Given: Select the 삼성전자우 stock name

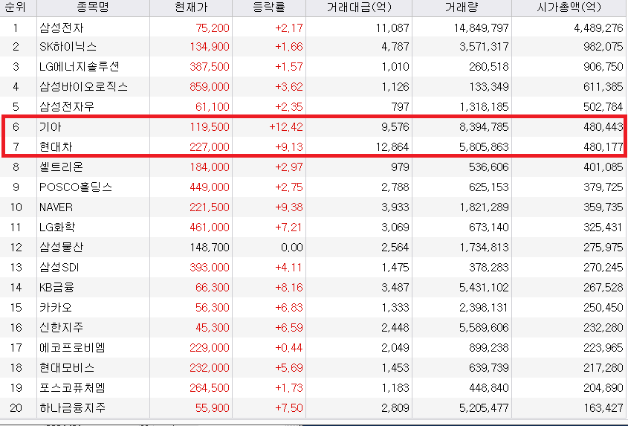Looking at the screenshot, I should (67, 106).
